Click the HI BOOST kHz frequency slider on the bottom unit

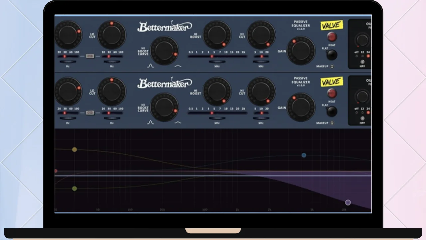pos(217,113)
